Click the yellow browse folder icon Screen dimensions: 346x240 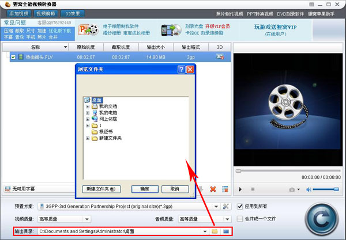pyautogui.click(x=215, y=231)
